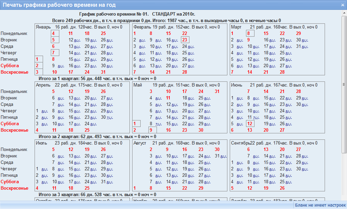Click the 'Итого за 1 квартал' summary line

98,79
